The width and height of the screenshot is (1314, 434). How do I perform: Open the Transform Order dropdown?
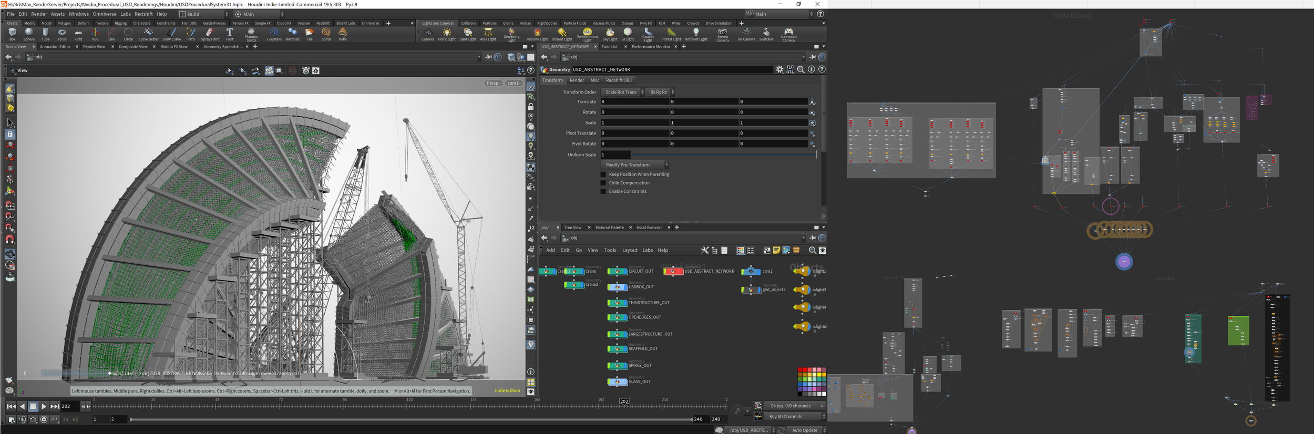pyautogui.click(x=623, y=92)
